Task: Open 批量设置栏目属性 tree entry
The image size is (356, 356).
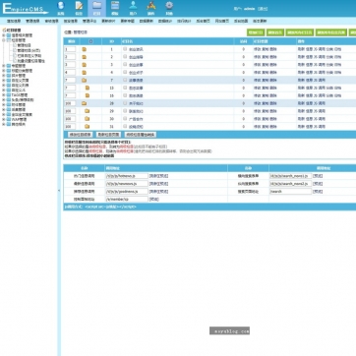Action: [x=31, y=61]
